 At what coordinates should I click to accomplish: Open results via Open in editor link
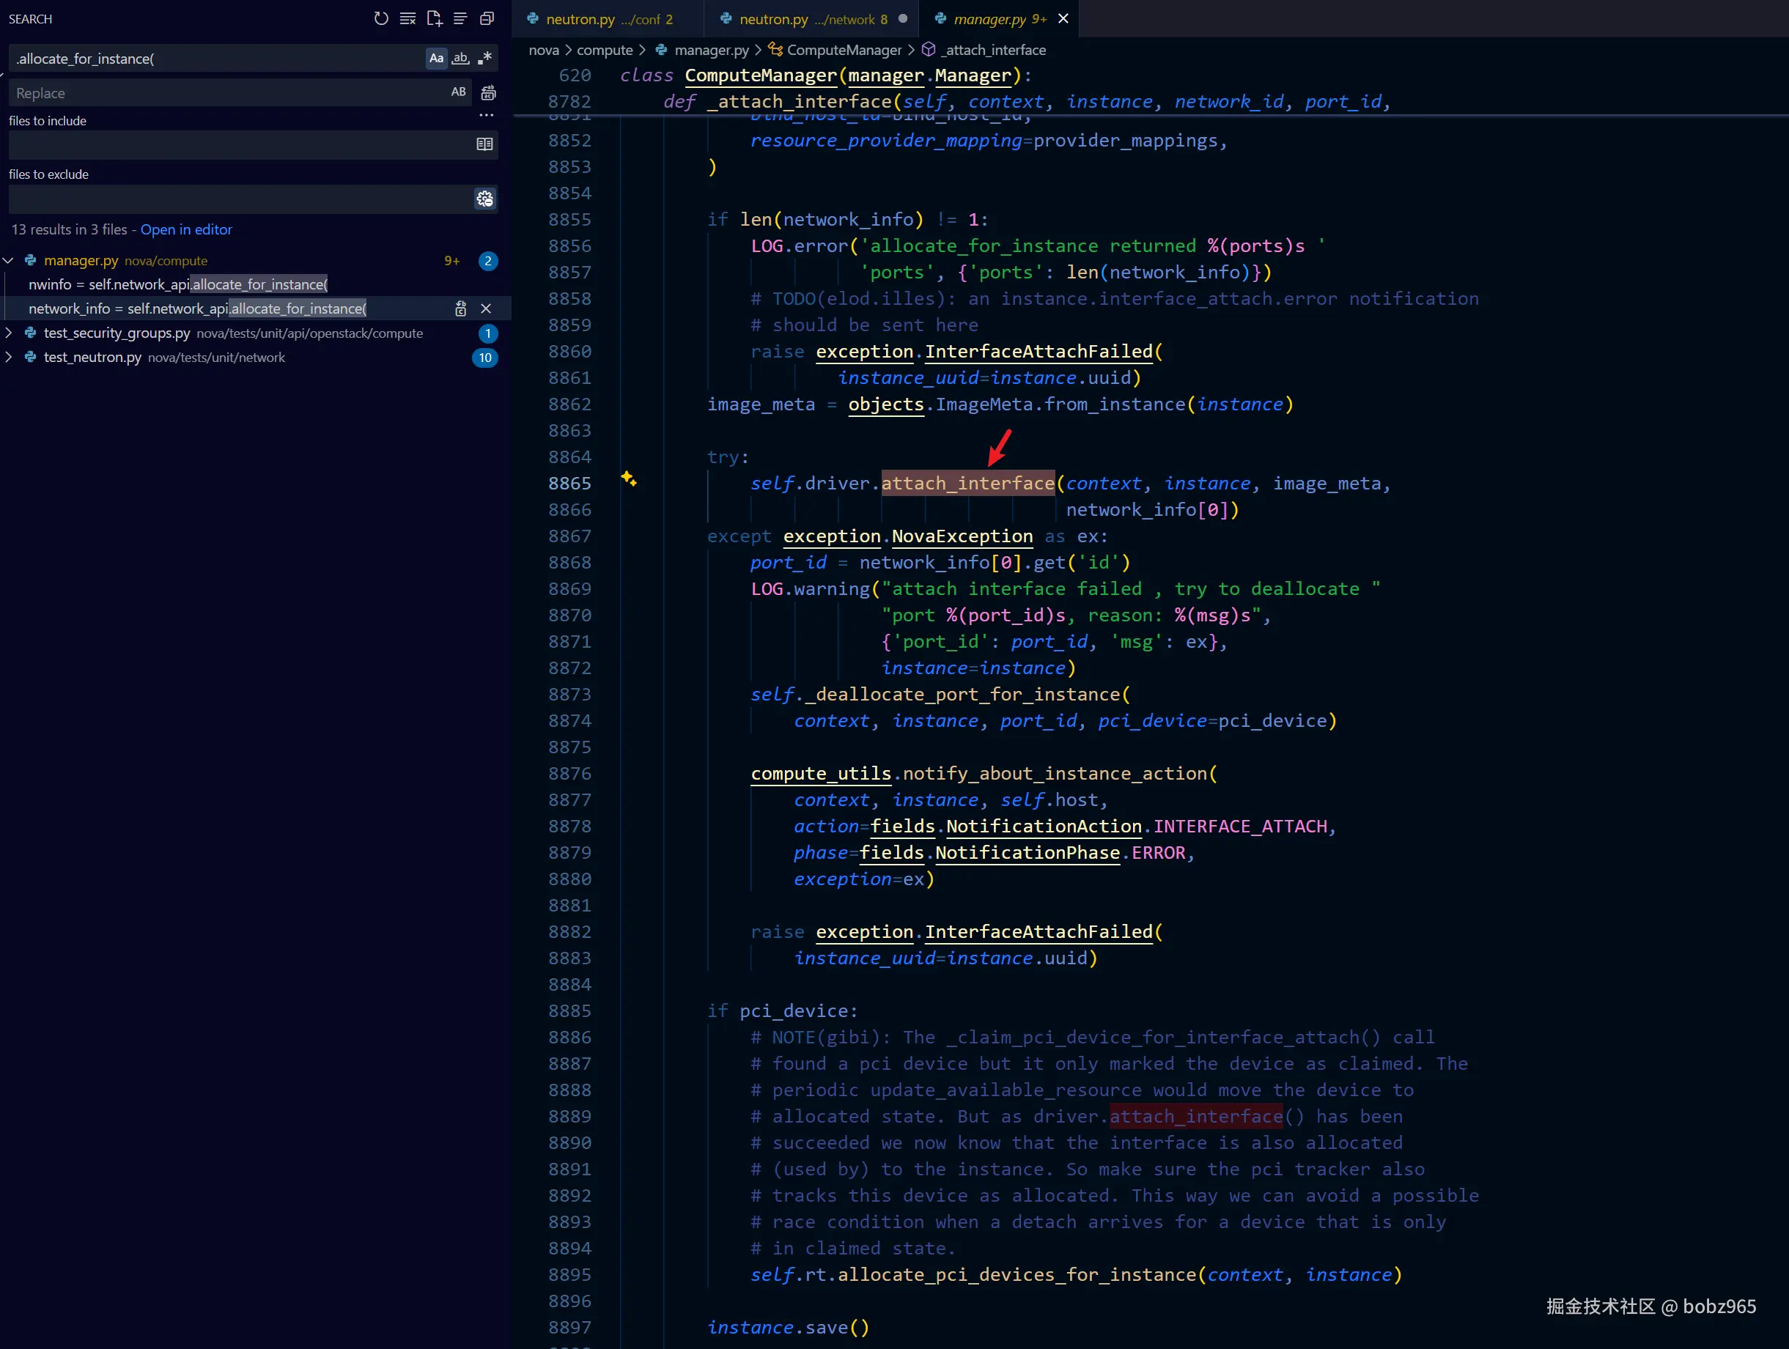[x=186, y=229]
